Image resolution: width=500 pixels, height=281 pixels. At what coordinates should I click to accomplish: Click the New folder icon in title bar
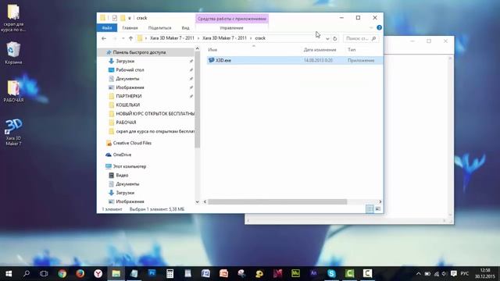pyautogui.click(x=123, y=18)
